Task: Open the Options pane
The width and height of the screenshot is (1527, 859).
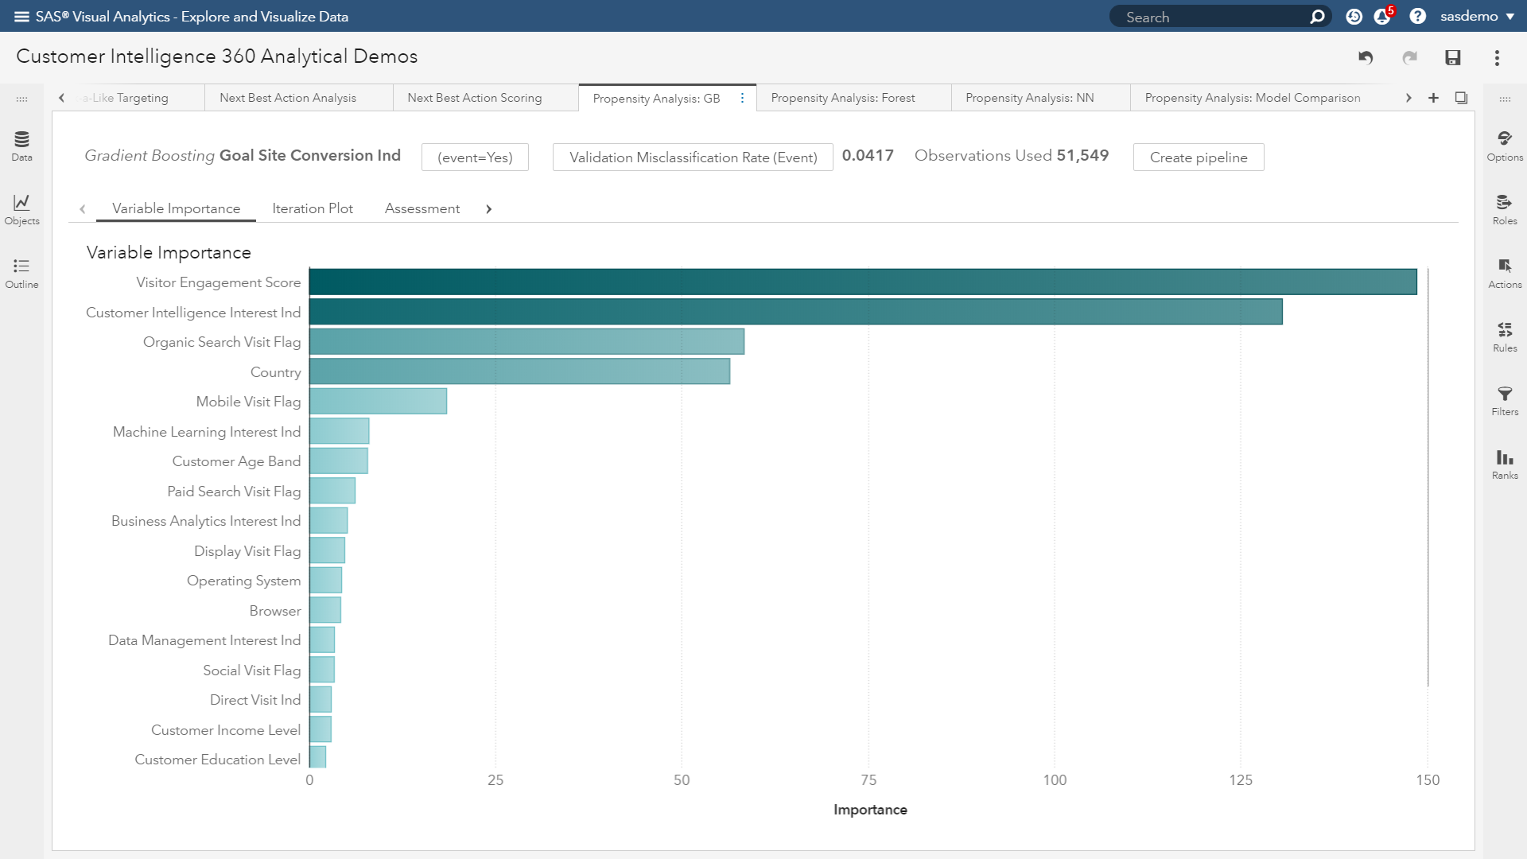Action: point(1504,146)
